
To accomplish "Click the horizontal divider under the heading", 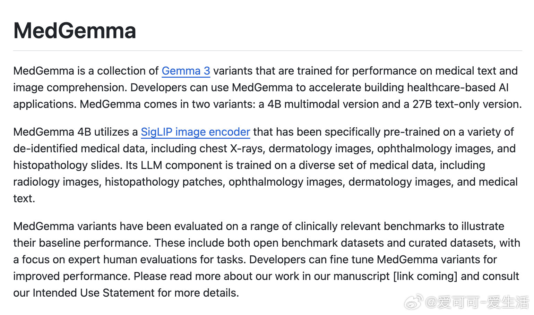I will pos(267,51).
